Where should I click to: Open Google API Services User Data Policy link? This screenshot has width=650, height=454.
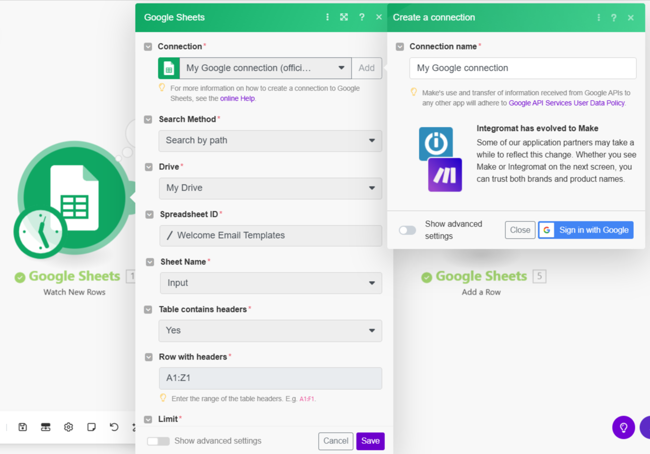[x=567, y=103]
